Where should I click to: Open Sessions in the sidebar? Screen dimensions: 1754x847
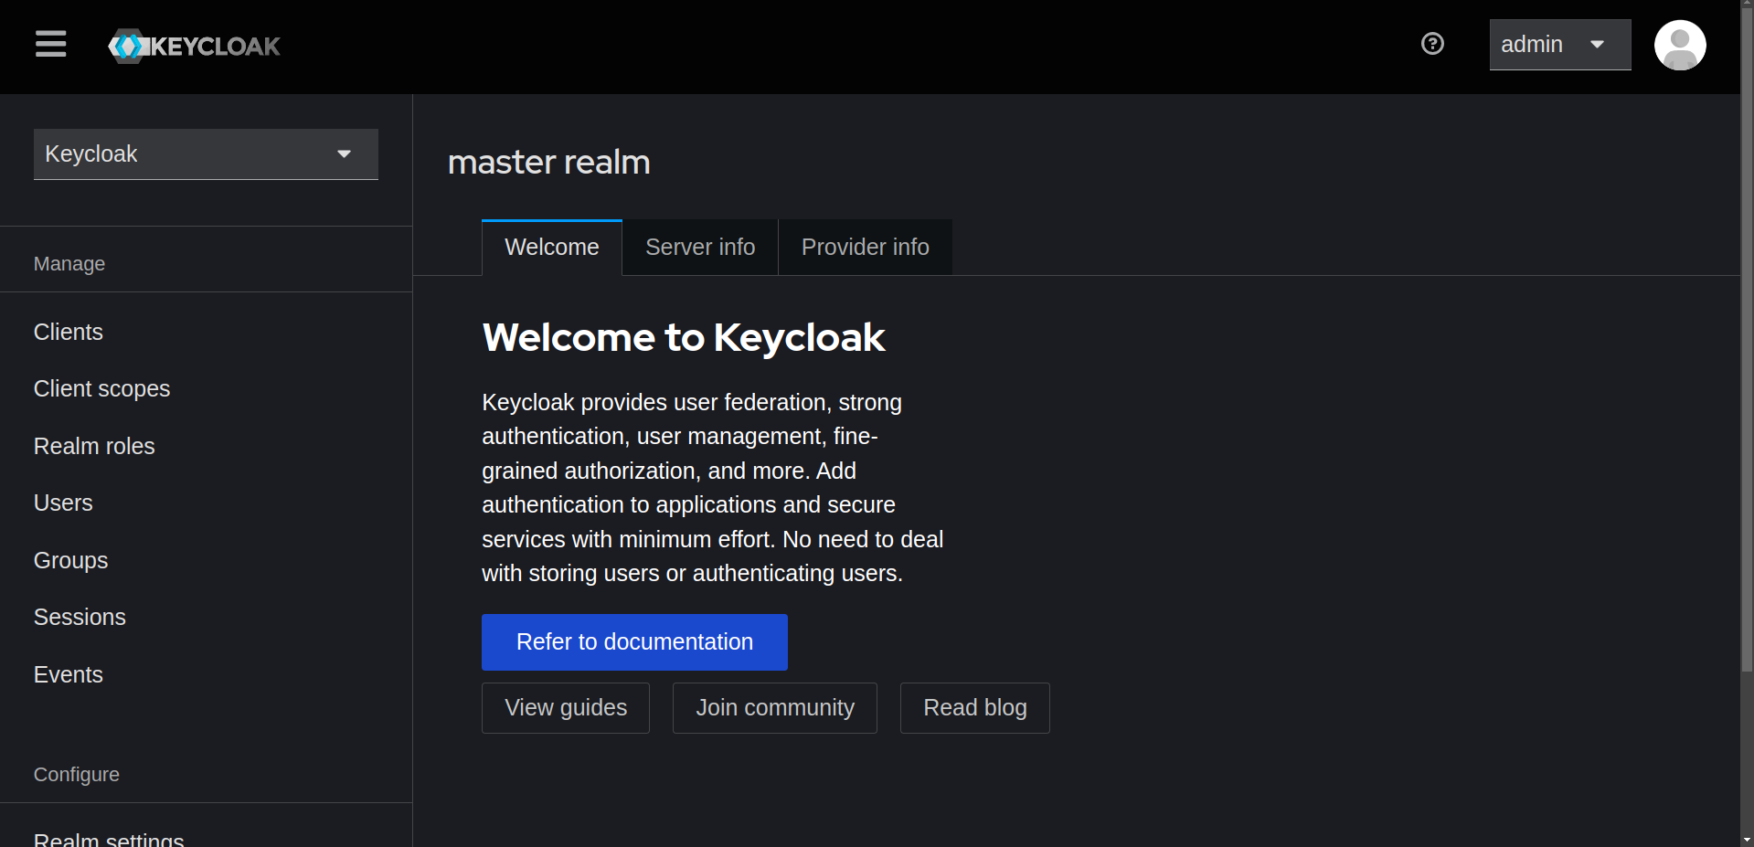(206, 618)
